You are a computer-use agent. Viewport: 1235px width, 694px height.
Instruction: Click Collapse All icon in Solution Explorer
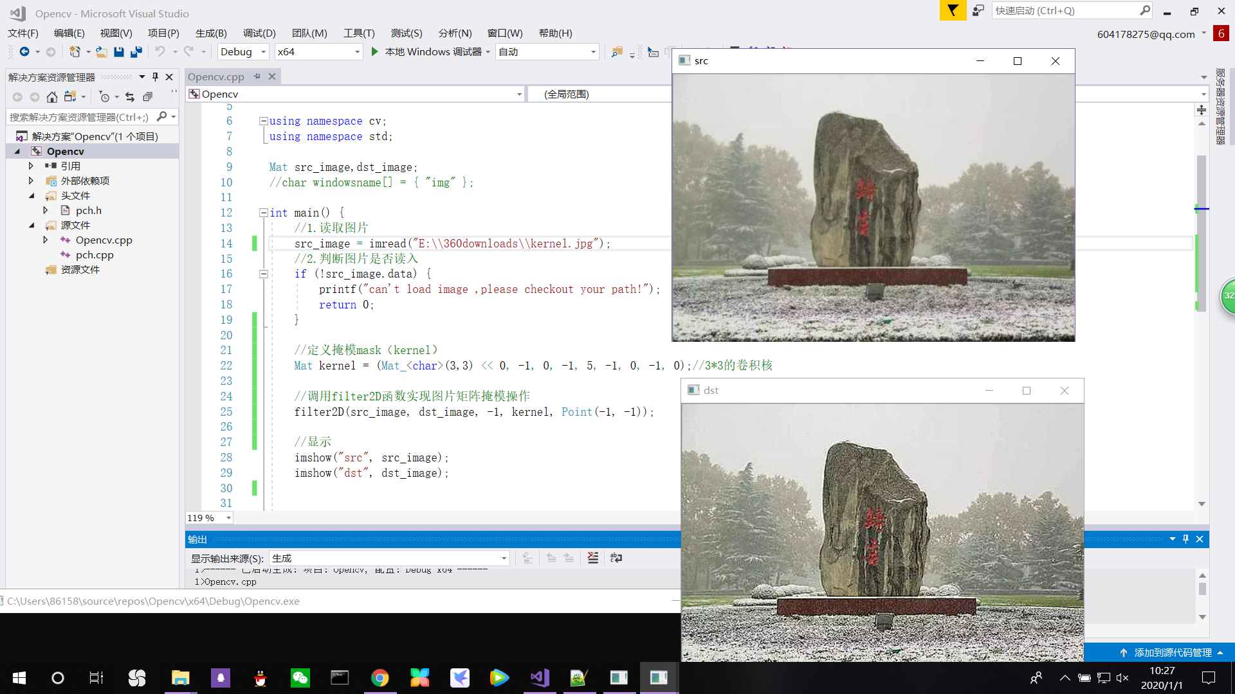(x=147, y=97)
